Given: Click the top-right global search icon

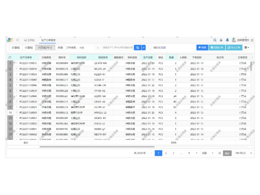Looking at the screenshot, I should 215,40.
